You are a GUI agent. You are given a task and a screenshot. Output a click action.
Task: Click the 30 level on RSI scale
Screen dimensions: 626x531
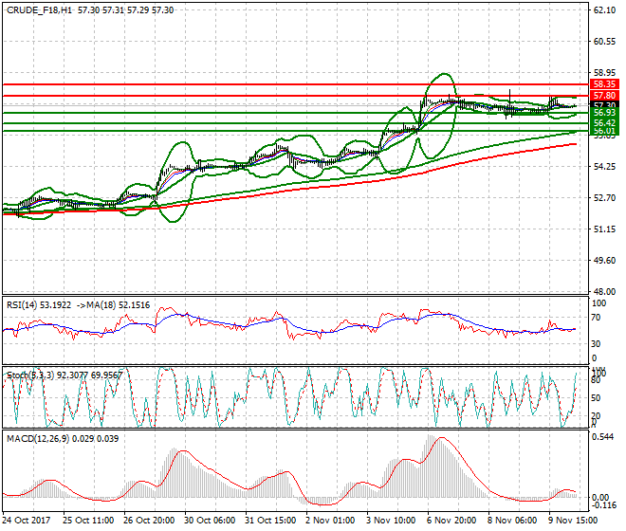pos(596,344)
